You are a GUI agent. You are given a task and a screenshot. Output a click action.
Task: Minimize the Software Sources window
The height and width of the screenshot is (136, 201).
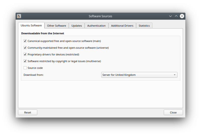(x=170, y=16)
